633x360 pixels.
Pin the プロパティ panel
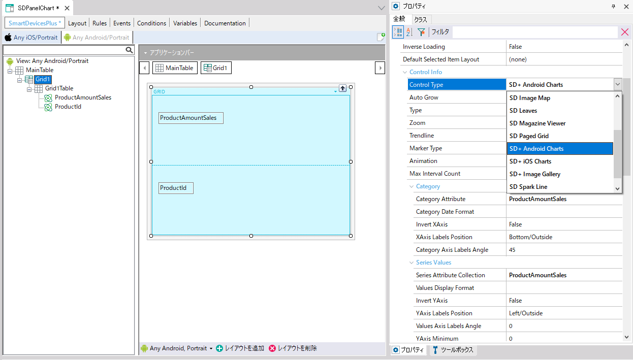pos(613,6)
